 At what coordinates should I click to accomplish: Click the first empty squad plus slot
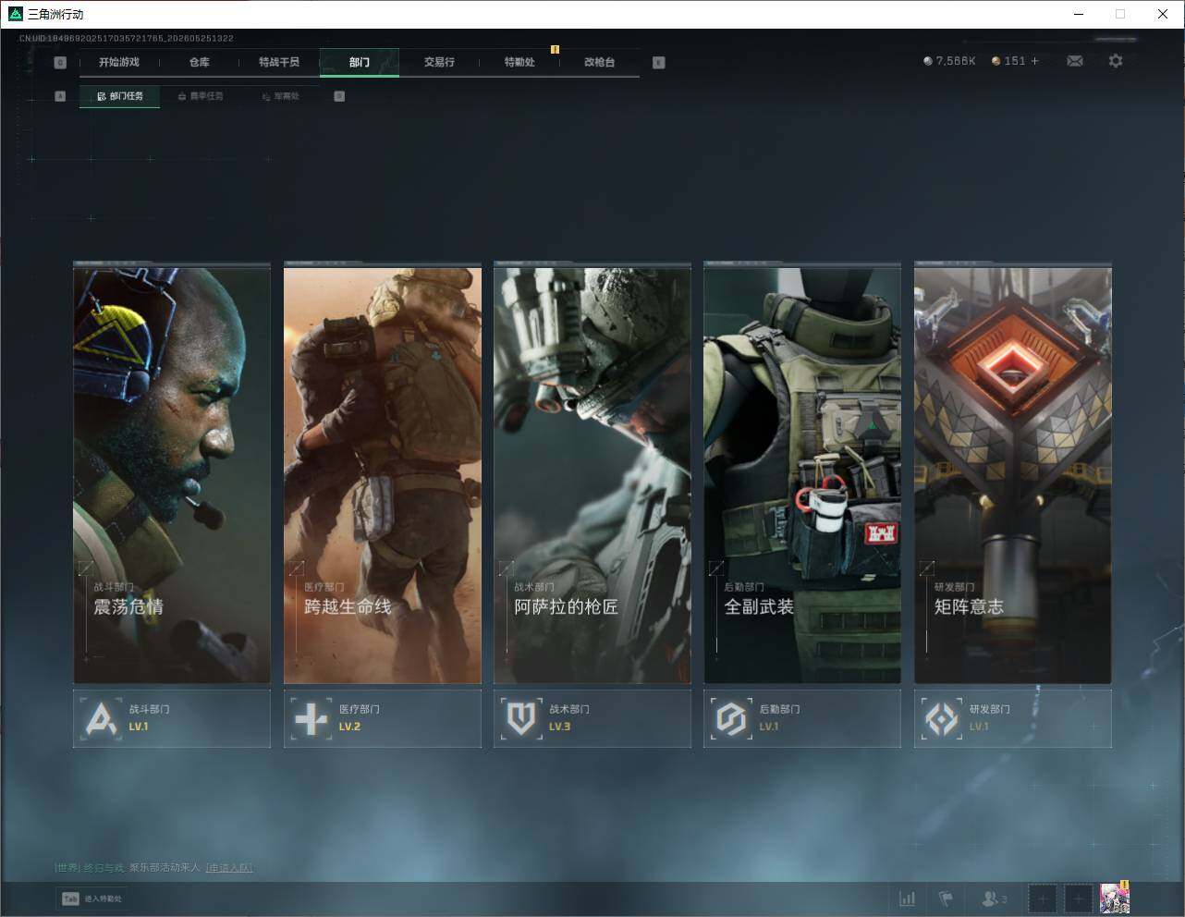tap(1043, 899)
